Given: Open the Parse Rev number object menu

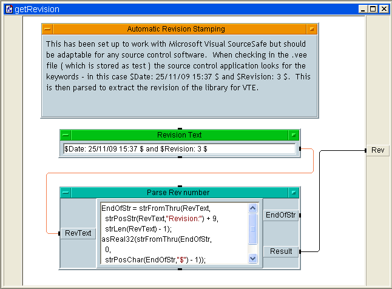Looking at the screenshot, I should coord(66,193).
